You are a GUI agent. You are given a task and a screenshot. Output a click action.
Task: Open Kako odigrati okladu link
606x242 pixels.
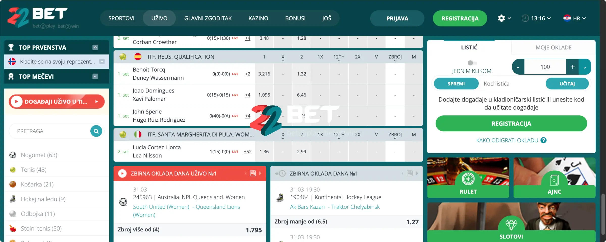pyautogui.click(x=507, y=140)
